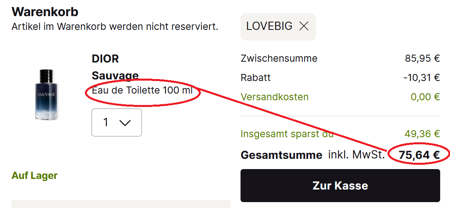The image size is (450, 208).
Task: Select the Eau de Toilette 100 ml text
Action: [142, 90]
